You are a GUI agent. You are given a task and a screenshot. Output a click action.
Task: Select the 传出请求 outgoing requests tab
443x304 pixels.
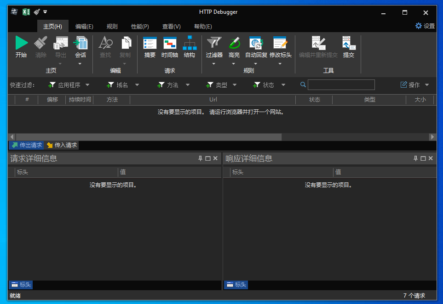pyautogui.click(x=27, y=145)
